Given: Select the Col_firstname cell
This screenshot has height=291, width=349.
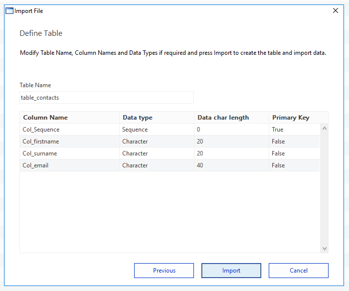Looking at the screenshot, I should [x=69, y=142].
